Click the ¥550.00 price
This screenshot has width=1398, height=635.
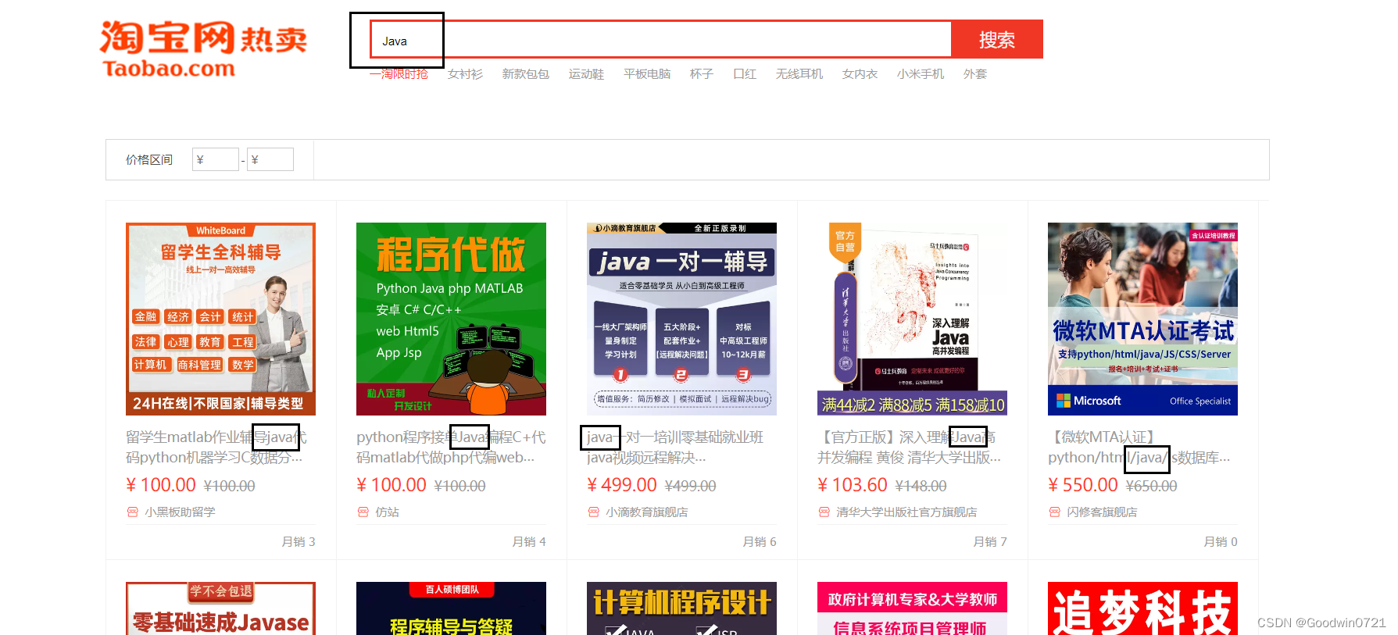coord(1083,485)
